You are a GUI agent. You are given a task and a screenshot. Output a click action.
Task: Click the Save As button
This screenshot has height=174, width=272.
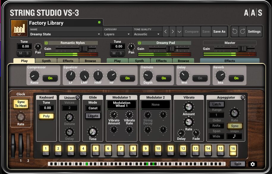pyautogui.click(x=219, y=31)
